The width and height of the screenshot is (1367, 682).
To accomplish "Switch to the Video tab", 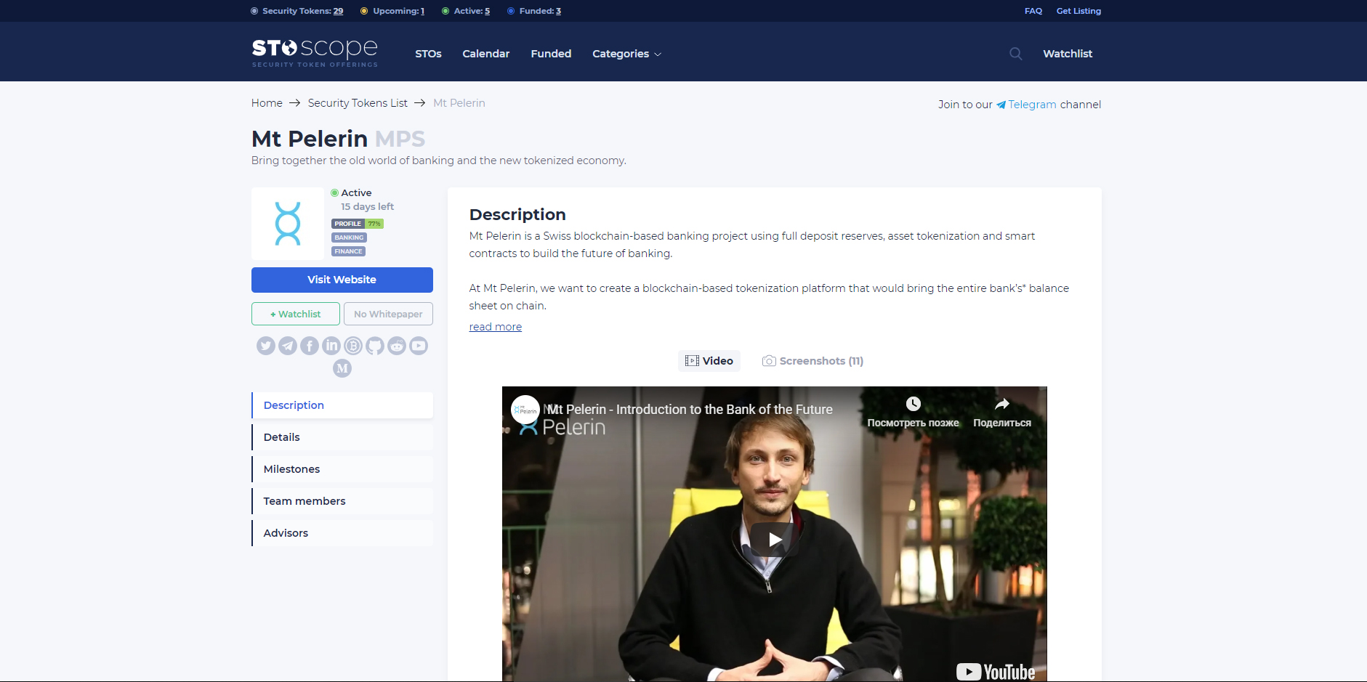I will 709,361.
